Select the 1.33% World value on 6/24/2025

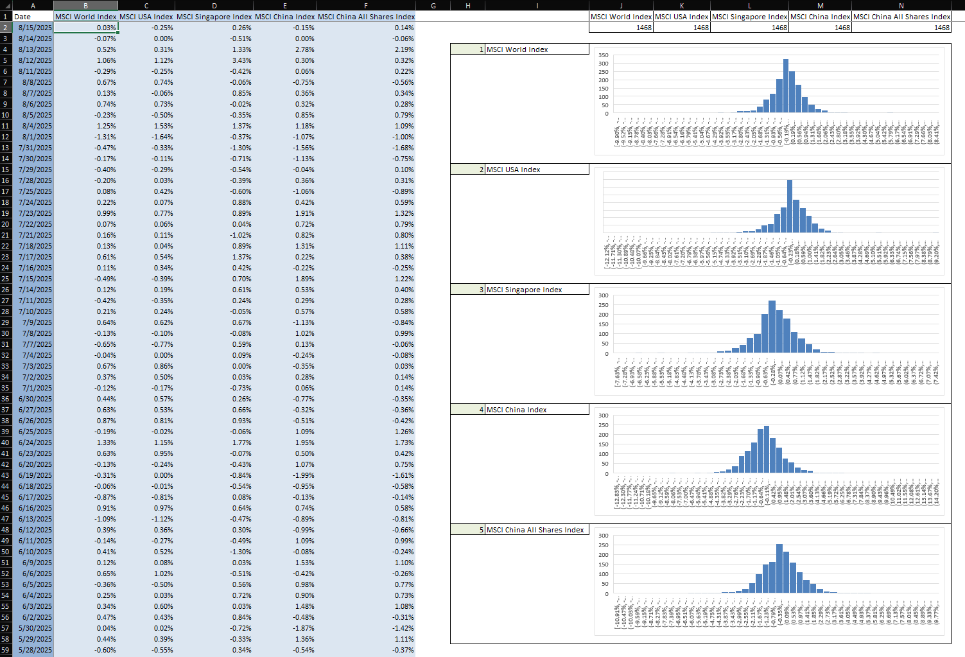[86, 442]
